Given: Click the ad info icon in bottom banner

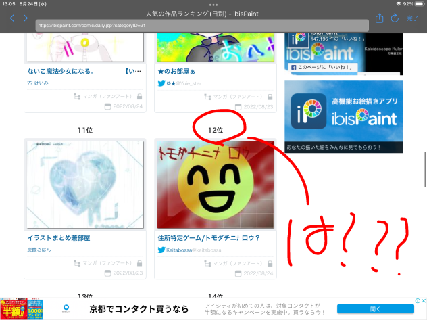Looking at the screenshot, I should click(418, 300).
